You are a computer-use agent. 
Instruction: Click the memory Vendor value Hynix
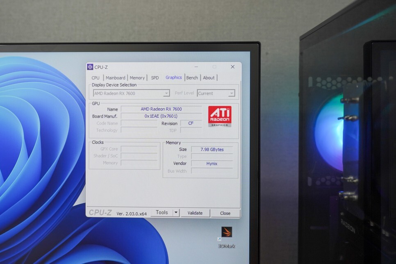point(212,164)
